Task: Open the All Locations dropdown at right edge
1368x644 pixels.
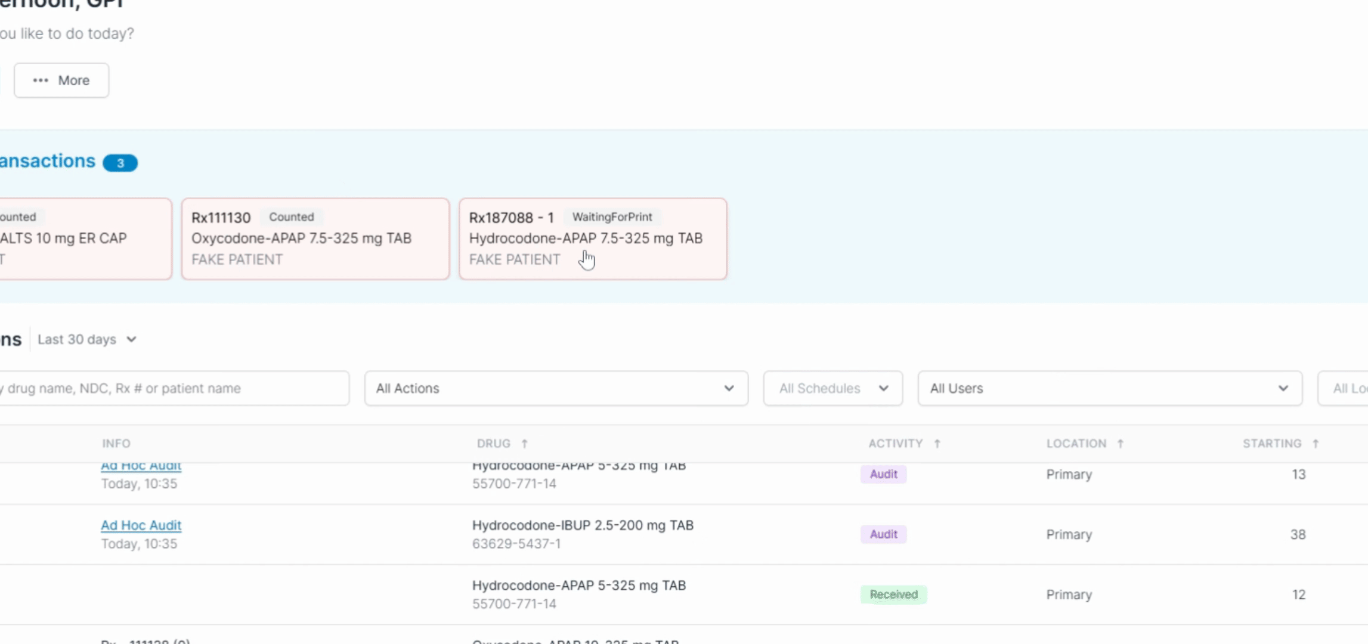Action: tap(1343, 389)
